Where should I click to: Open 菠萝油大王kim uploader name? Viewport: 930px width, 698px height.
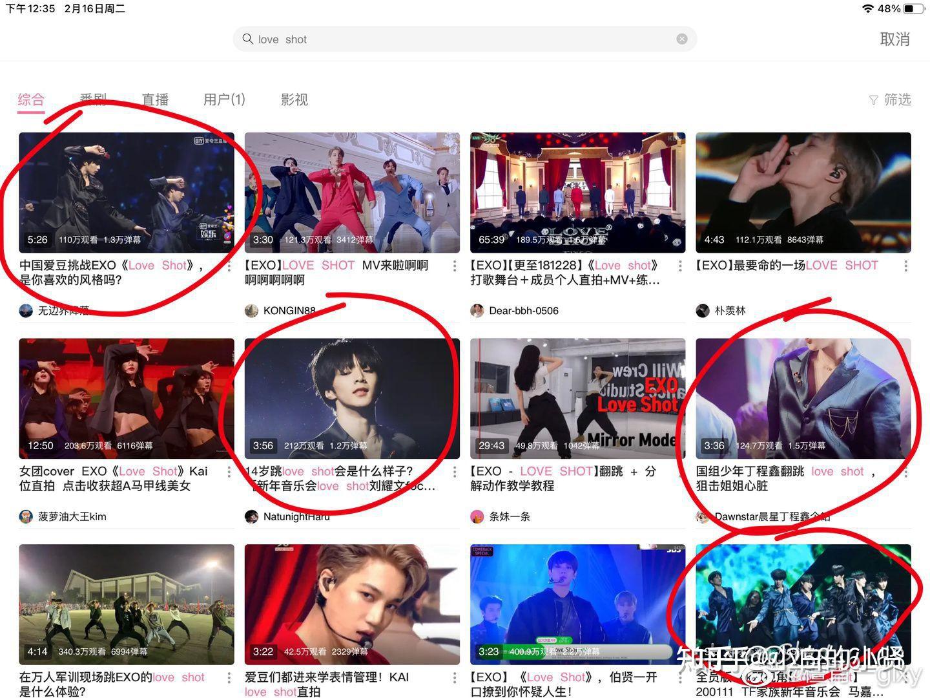click(72, 516)
